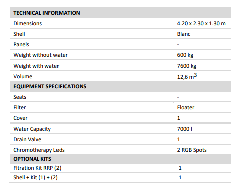Viewport: 231px width, 185px height.
Task: Select the Weight without water label
Action: pos(40,55)
